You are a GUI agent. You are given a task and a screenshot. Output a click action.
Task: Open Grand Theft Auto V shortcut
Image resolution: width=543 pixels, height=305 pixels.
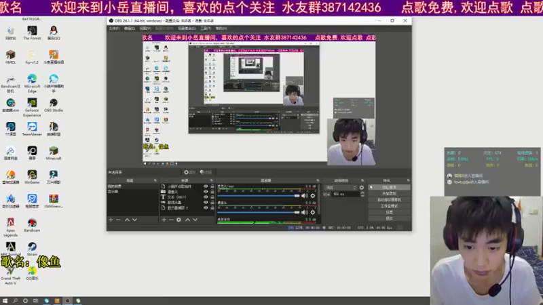point(10,276)
